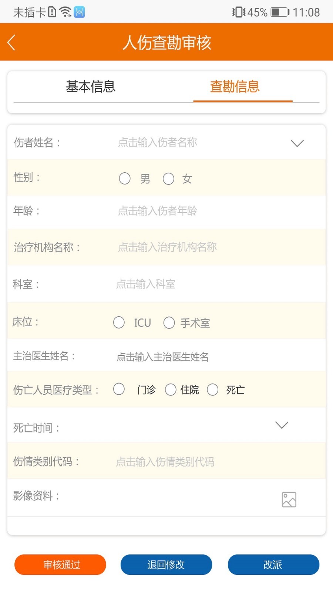The height and width of the screenshot is (593, 333).
Task: Tap the WiFi status icon
Action: pyautogui.click(x=65, y=12)
